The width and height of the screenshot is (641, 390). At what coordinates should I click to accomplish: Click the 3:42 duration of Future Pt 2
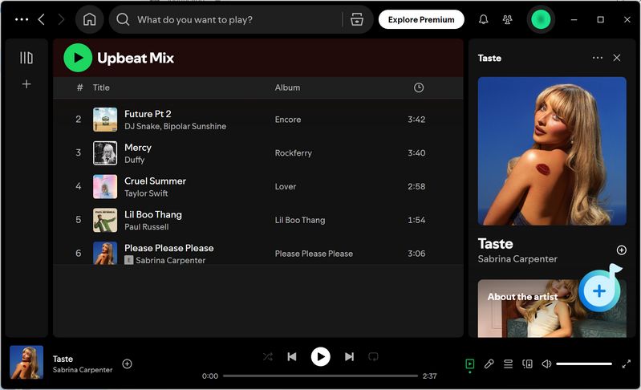coord(416,120)
